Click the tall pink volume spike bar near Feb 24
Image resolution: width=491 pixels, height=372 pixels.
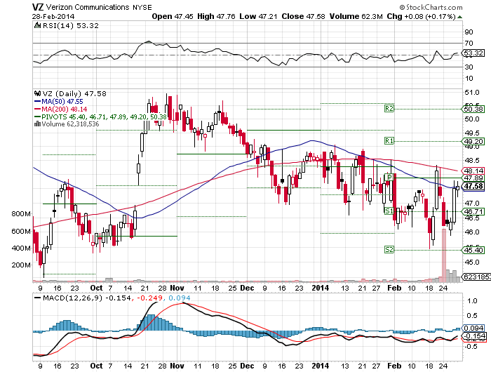444,255
